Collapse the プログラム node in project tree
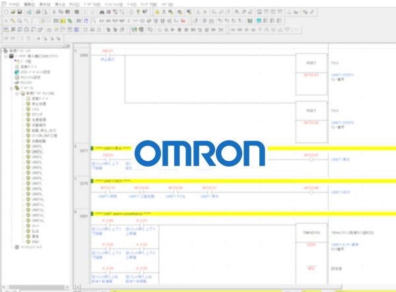The image size is (396, 292). click(x=11, y=88)
